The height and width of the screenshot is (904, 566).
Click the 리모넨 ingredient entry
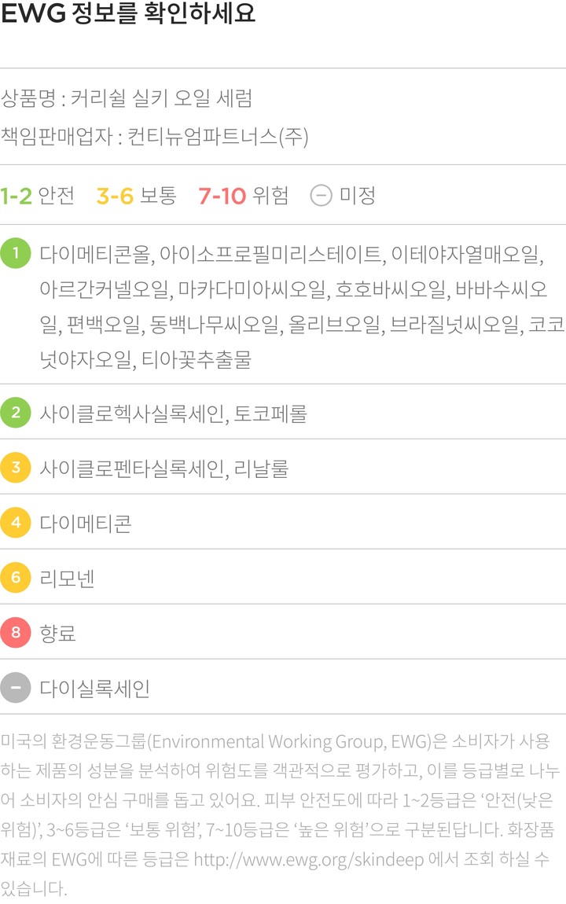coord(68,578)
